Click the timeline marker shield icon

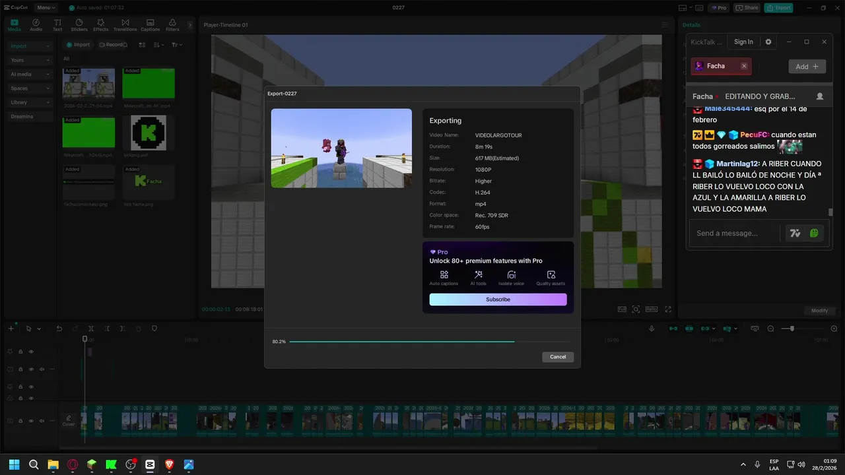tap(154, 329)
